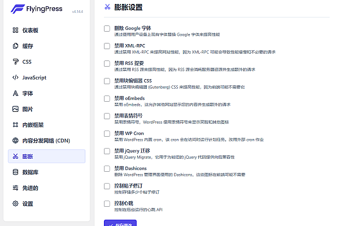Click the scissors icon in 膨胀设置 heading
This screenshot has width=339, height=226.
pos(107,7)
